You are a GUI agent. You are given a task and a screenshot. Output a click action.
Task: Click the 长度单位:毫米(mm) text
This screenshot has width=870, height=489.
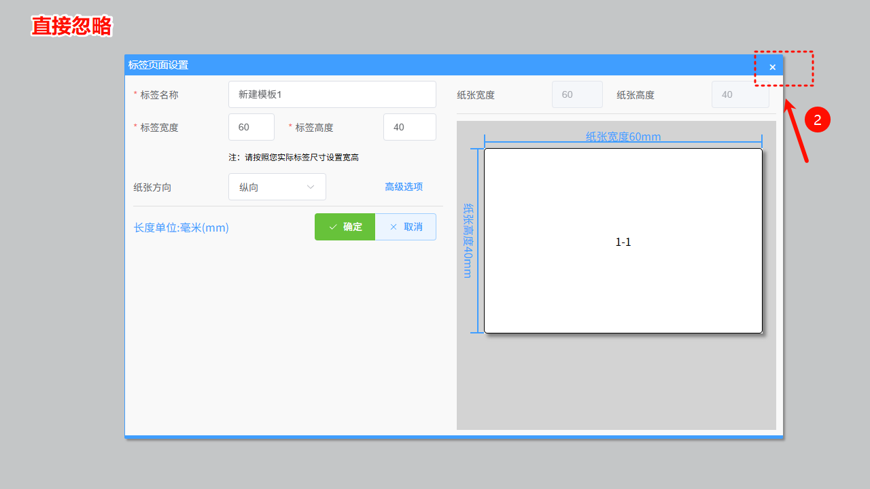tap(181, 228)
